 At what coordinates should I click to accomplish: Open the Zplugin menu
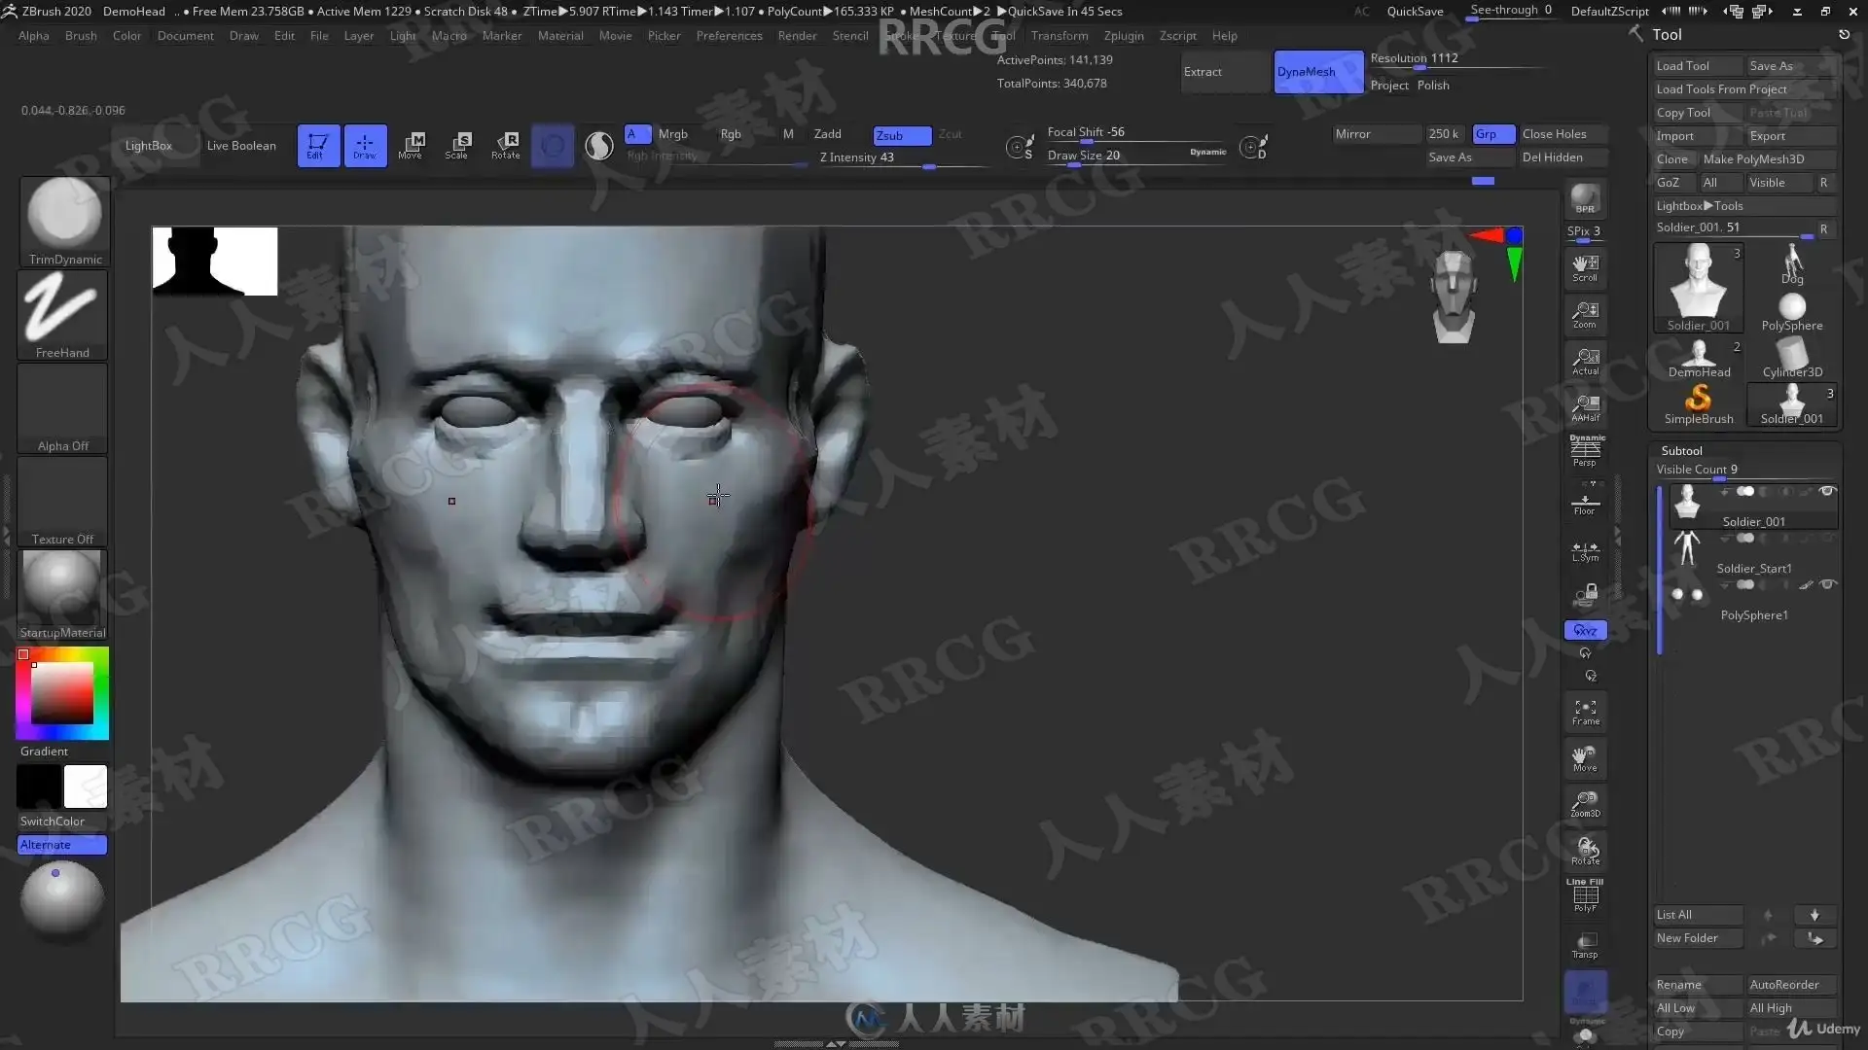1124,36
